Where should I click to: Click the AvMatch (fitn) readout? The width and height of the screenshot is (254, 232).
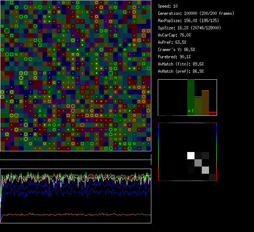[x=181, y=64]
